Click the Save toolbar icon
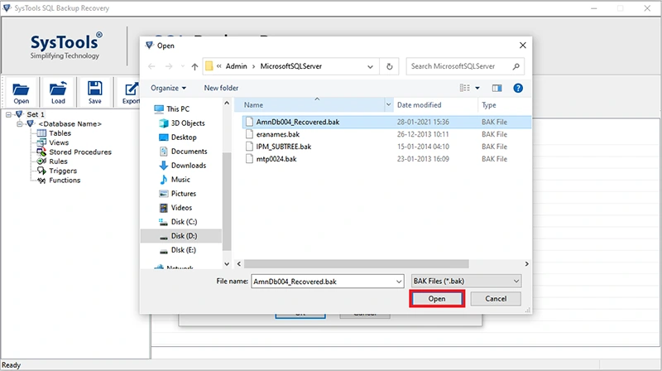Viewport: 662px width, 371px height. pyautogui.click(x=94, y=92)
